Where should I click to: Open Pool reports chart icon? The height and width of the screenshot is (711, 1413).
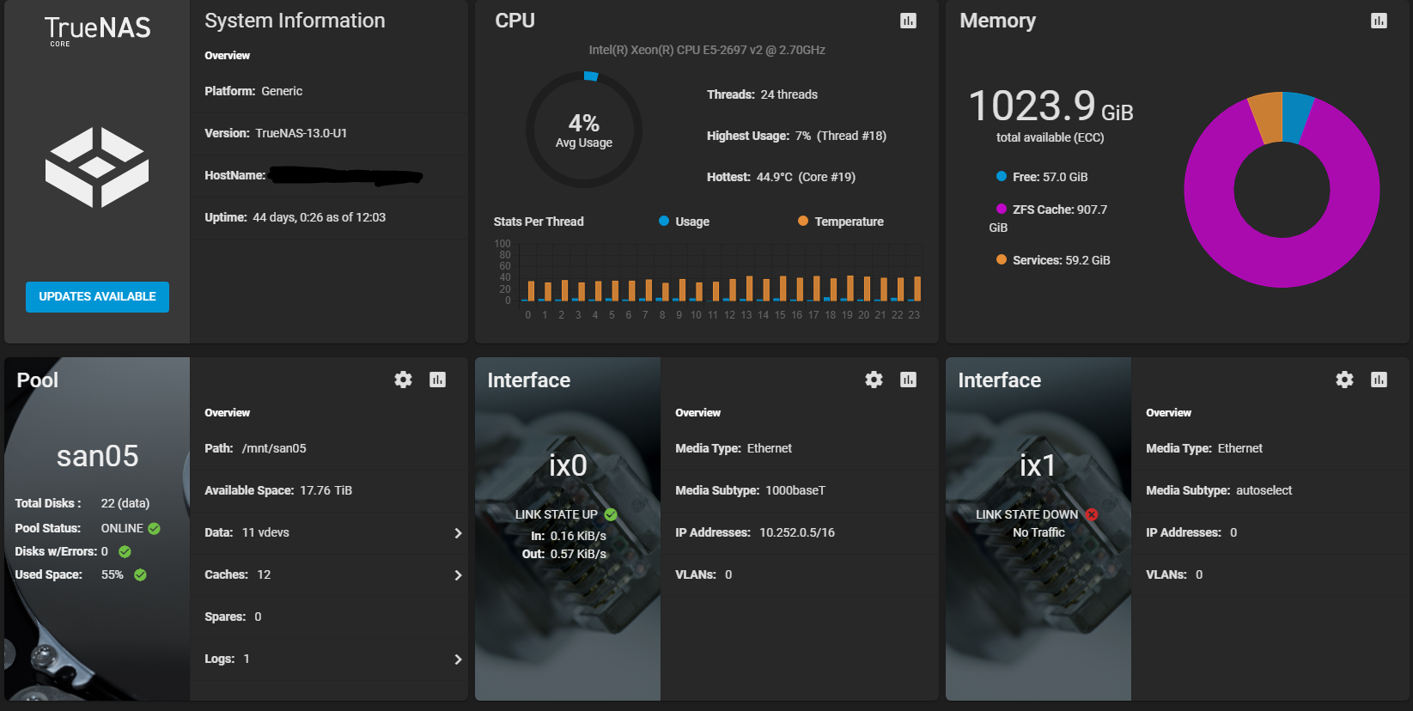437,380
